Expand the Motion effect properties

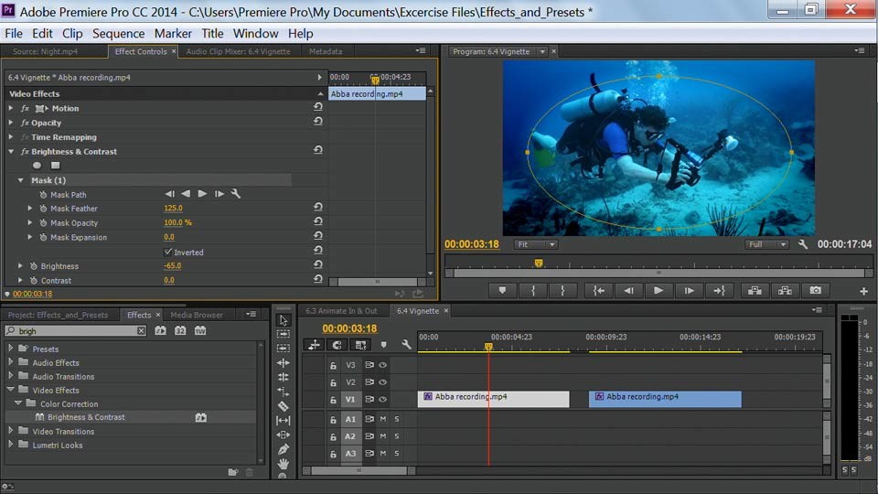(11, 108)
